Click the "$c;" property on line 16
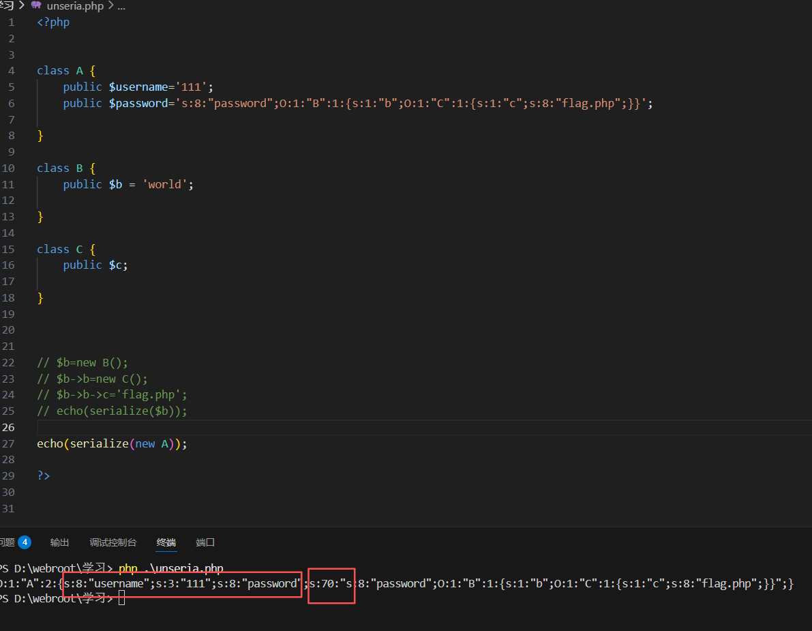Screen dimensions: 812x631 pyautogui.click(x=119, y=265)
